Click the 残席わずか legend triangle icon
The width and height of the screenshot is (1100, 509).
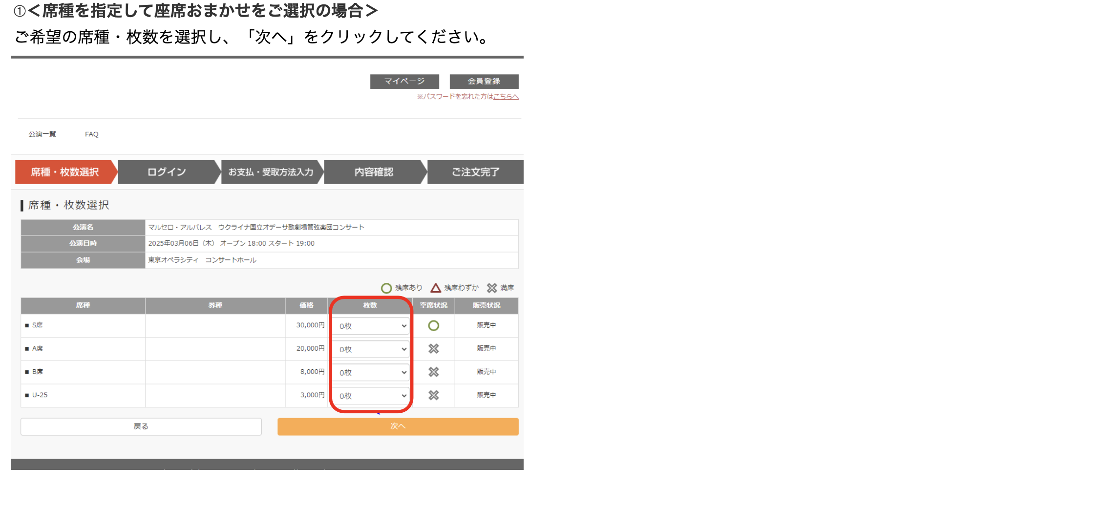point(436,288)
